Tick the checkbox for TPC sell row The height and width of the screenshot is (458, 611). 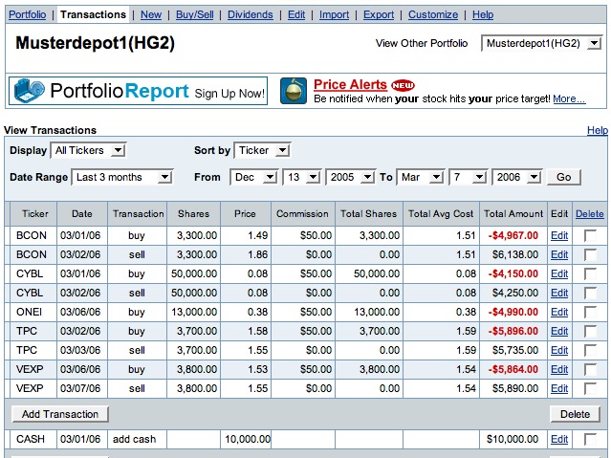pyautogui.click(x=590, y=350)
